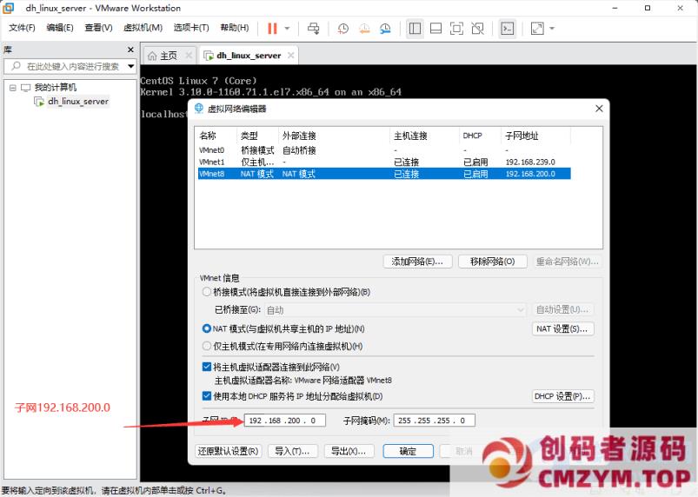Viewport: 698px width, 497px height.
Task: Enter full screen mode icon
Action: click(456, 29)
